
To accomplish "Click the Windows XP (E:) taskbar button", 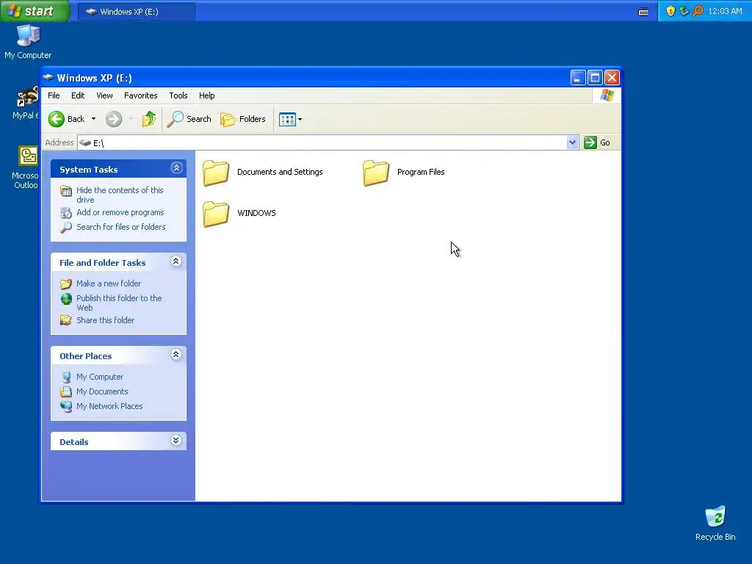I will click(137, 12).
